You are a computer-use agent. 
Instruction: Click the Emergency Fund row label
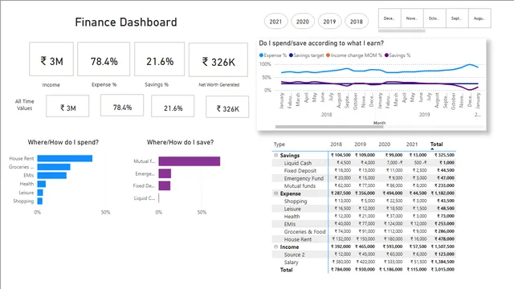click(x=304, y=178)
